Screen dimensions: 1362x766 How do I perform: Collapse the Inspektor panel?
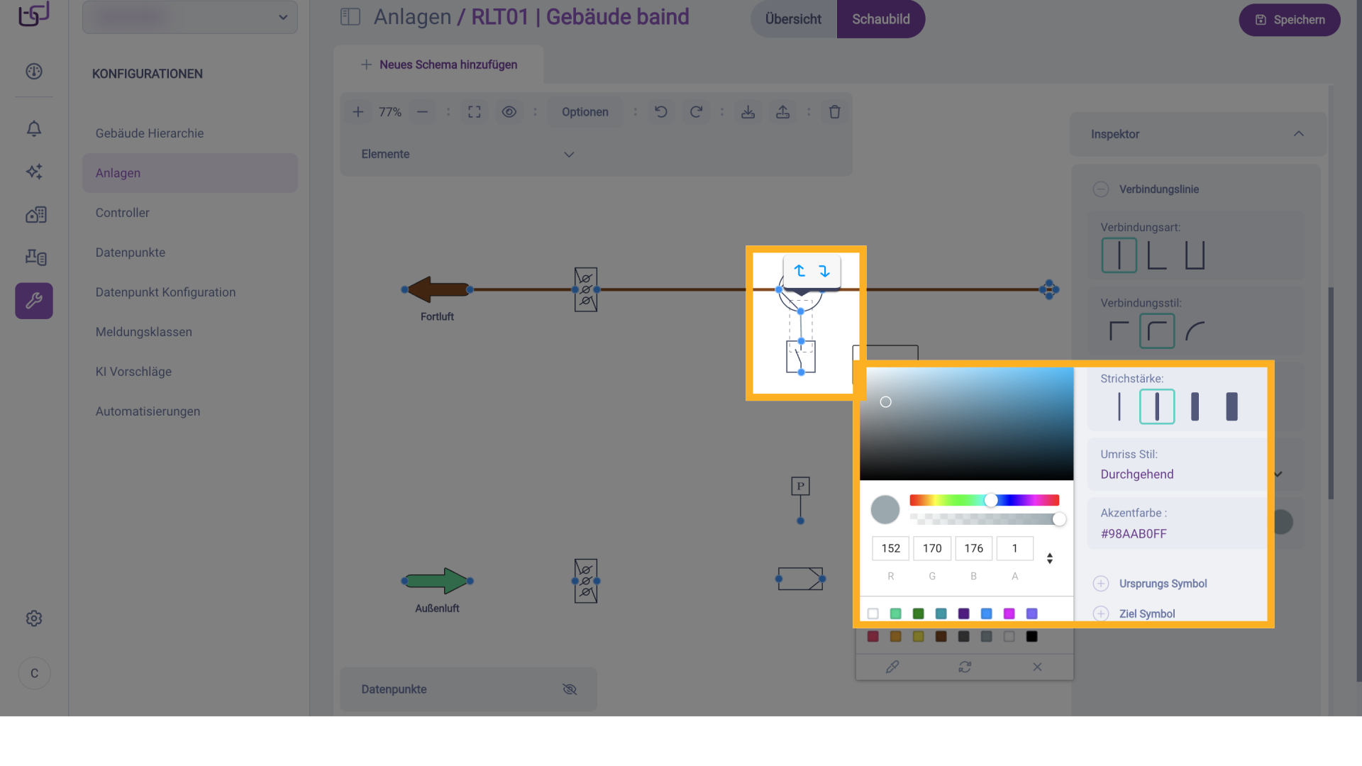[x=1298, y=134]
